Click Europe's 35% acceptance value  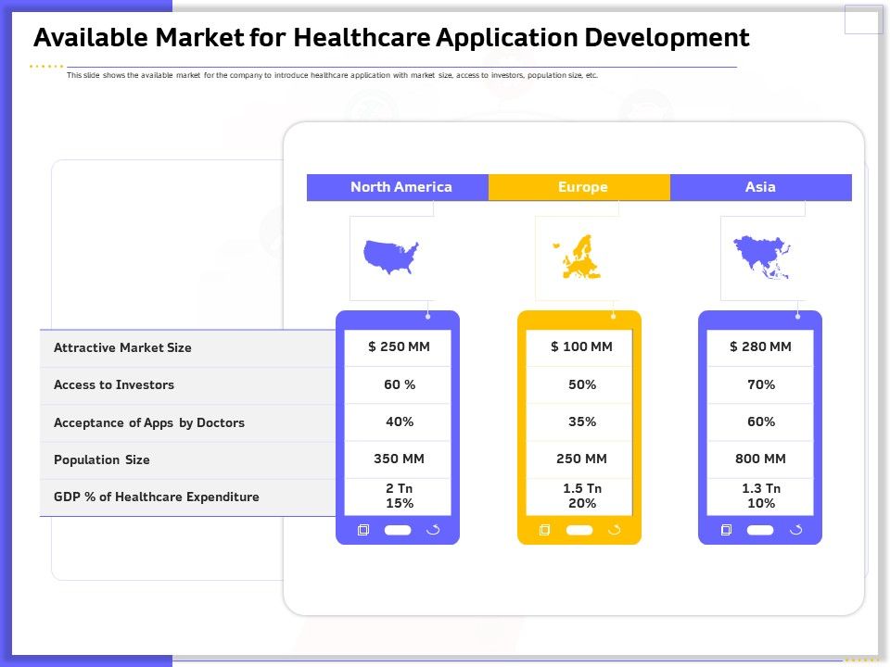tap(582, 422)
